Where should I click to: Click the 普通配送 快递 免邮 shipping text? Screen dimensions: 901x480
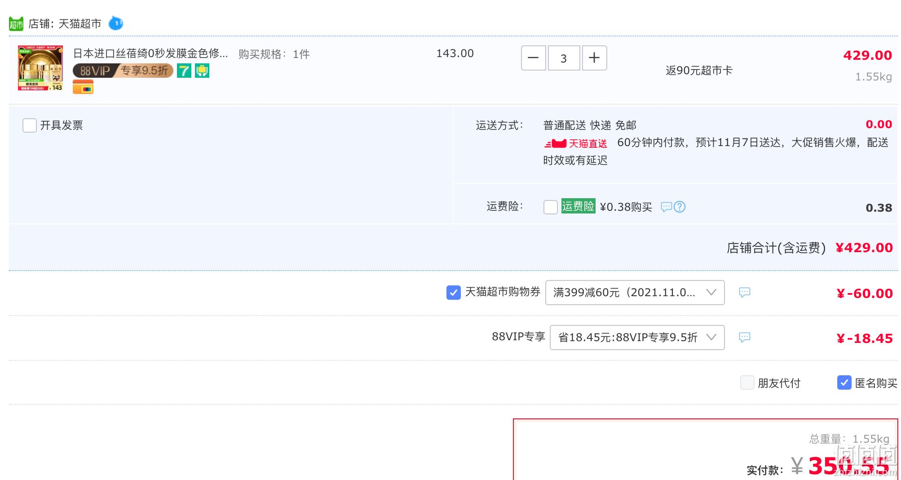(590, 125)
